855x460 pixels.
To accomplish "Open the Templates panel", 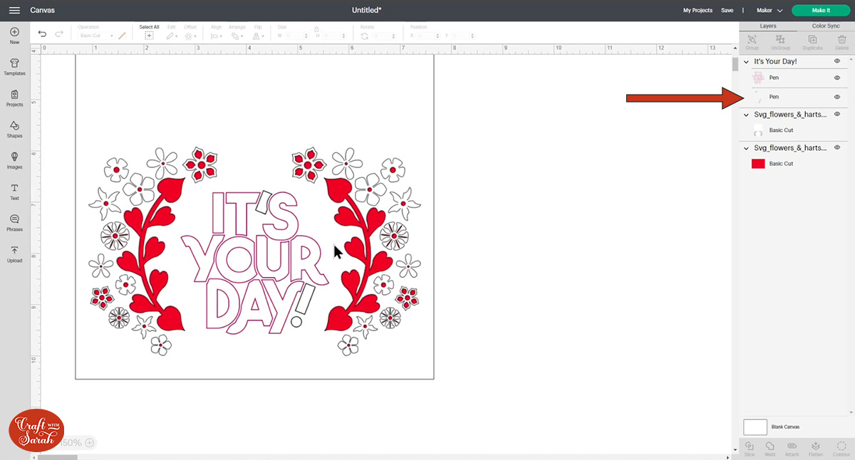I will [14, 67].
